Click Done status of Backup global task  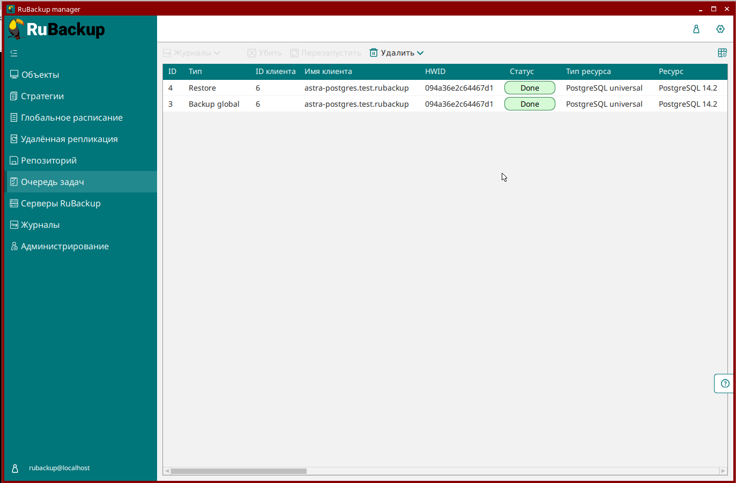pyautogui.click(x=530, y=104)
